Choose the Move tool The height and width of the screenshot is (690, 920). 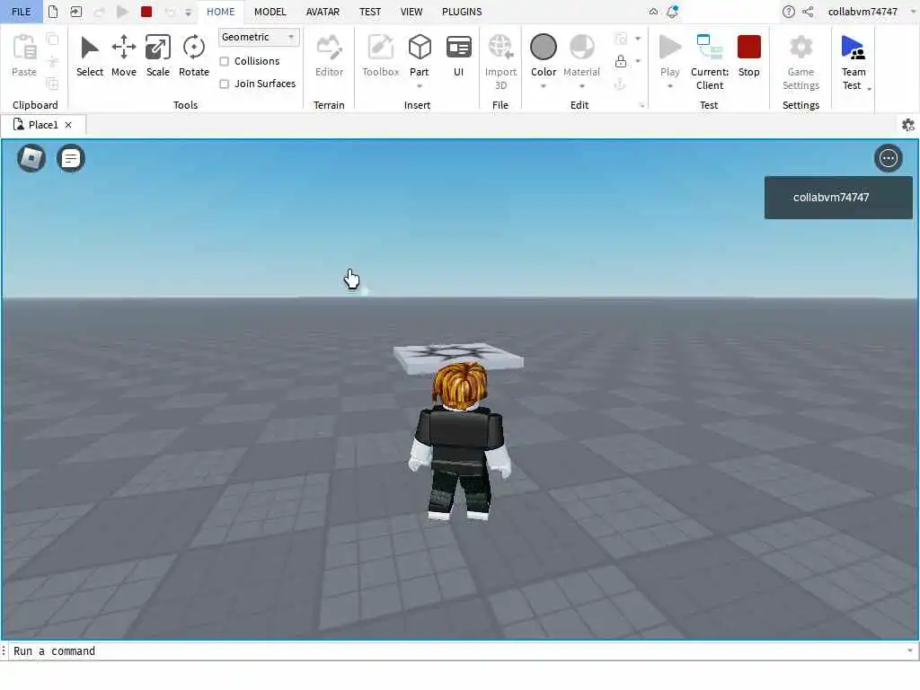click(x=124, y=56)
